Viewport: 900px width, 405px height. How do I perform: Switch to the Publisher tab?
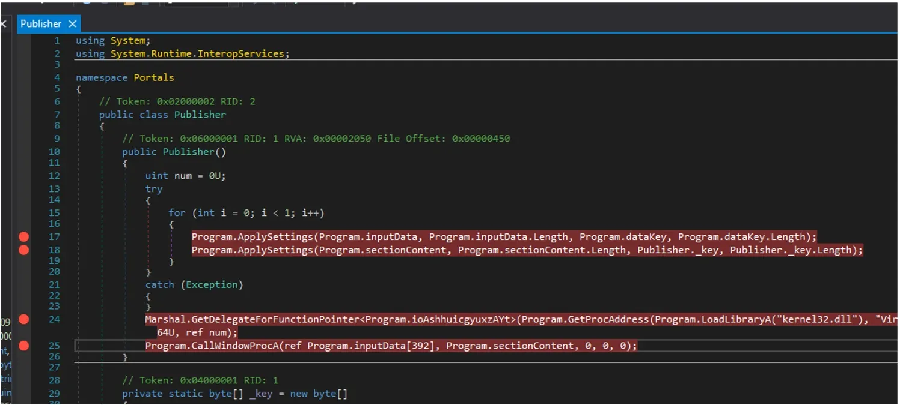pos(41,24)
